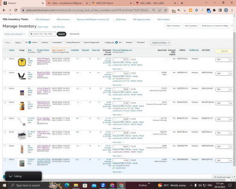Open Zoom from taskbar

(x=103, y=185)
